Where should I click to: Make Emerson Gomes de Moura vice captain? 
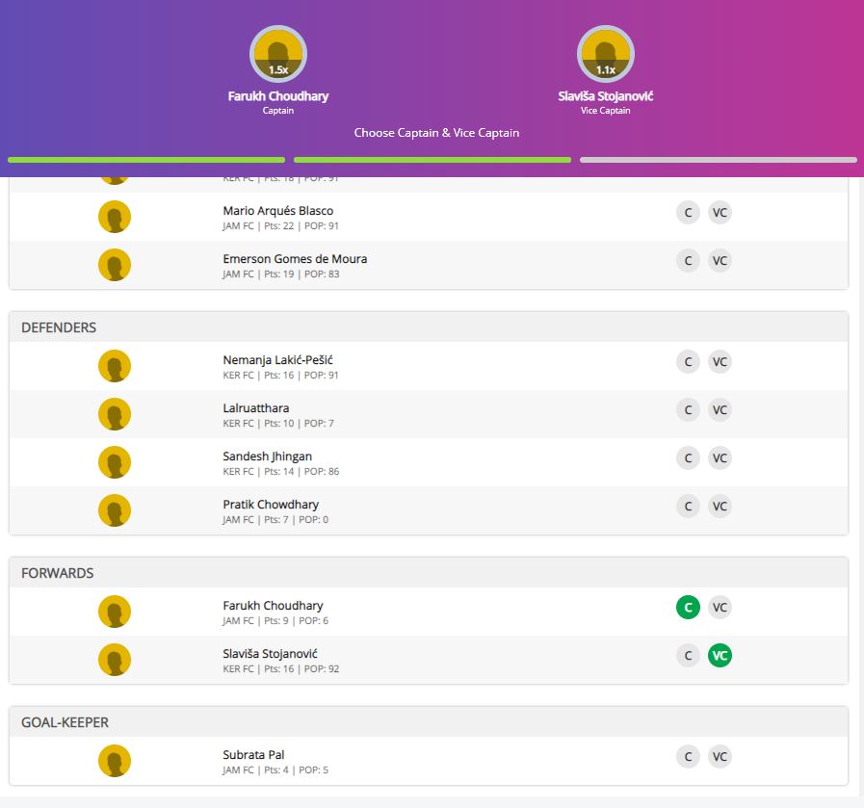[x=720, y=261]
